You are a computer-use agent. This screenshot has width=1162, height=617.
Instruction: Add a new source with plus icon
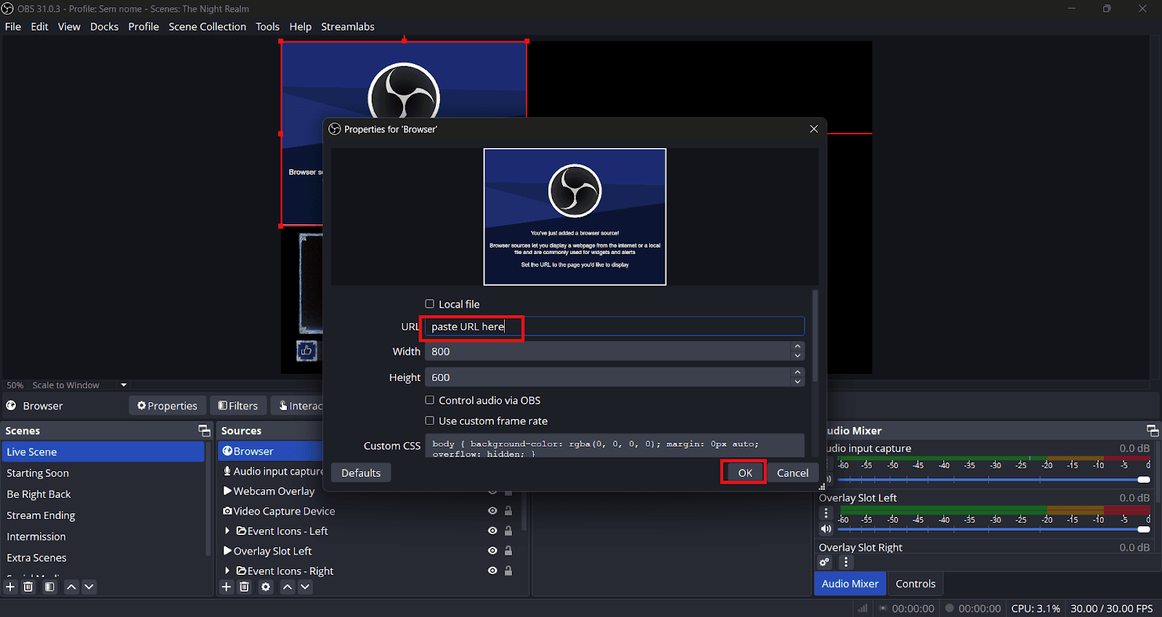227,587
